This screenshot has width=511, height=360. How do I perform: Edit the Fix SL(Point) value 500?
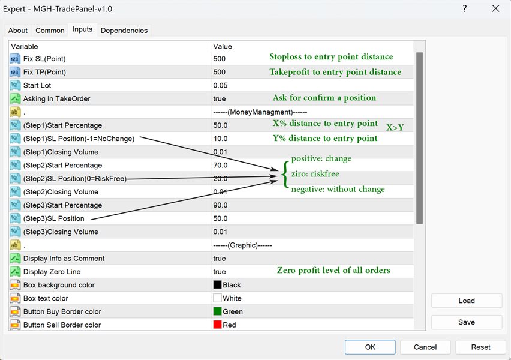220,59
